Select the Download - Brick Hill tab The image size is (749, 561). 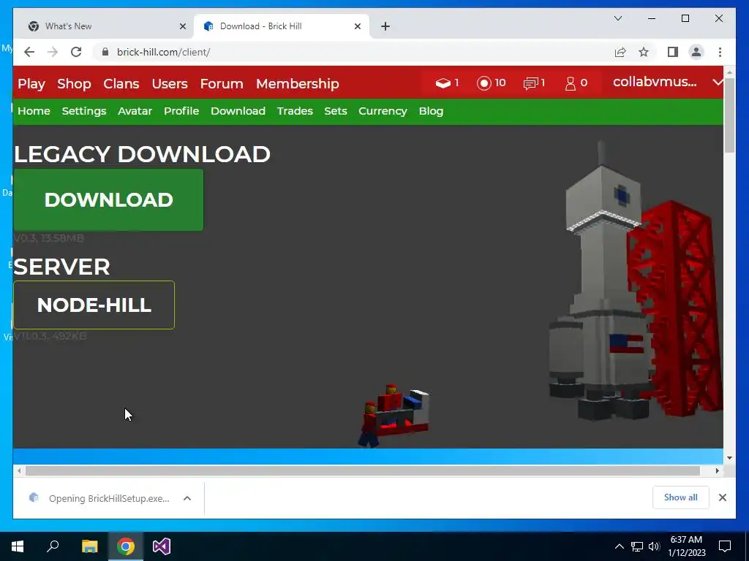point(282,26)
